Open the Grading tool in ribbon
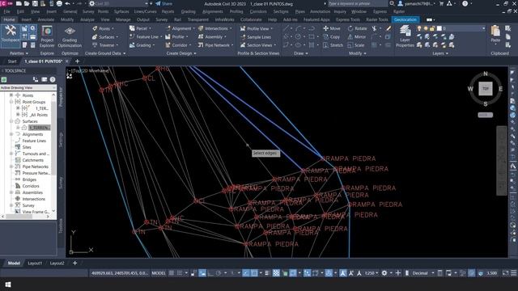This screenshot has height=291, width=518. pos(142,45)
